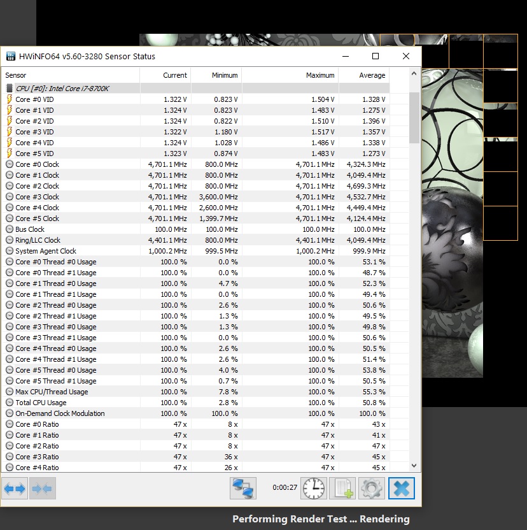Screen dimensions: 527x530
Task: Select the Core #2 Clock row
Action: coord(195,186)
